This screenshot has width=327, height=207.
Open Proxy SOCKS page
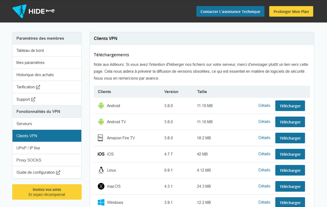pyautogui.click(x=47, y=160)
